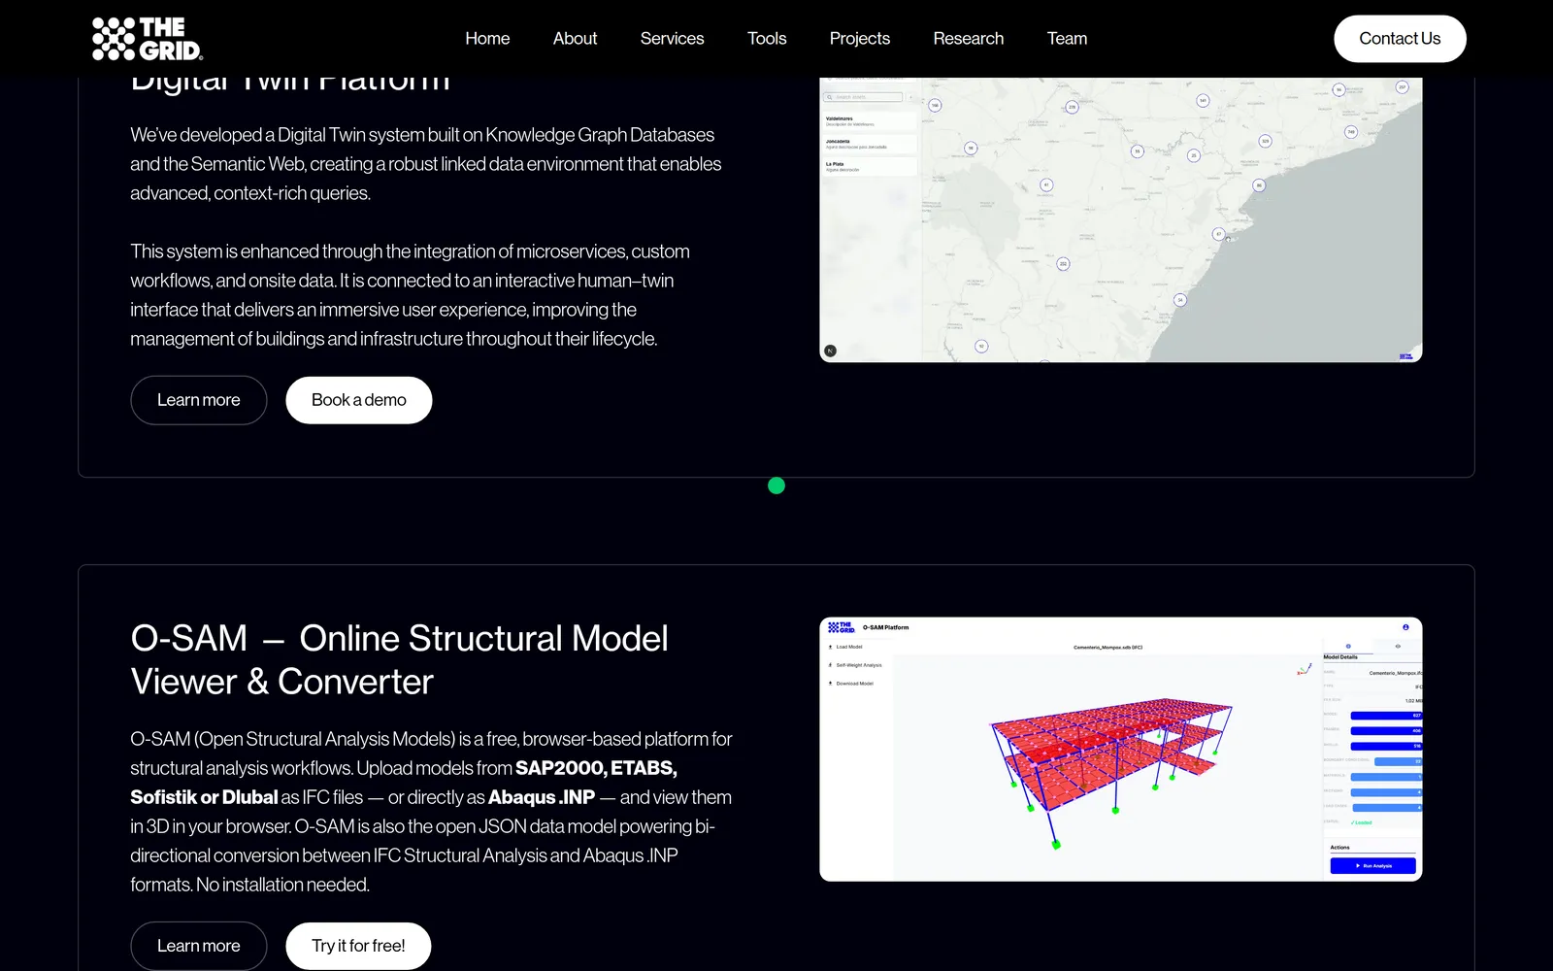
Task: Open the Team page link
Action: click(1067, 39)
